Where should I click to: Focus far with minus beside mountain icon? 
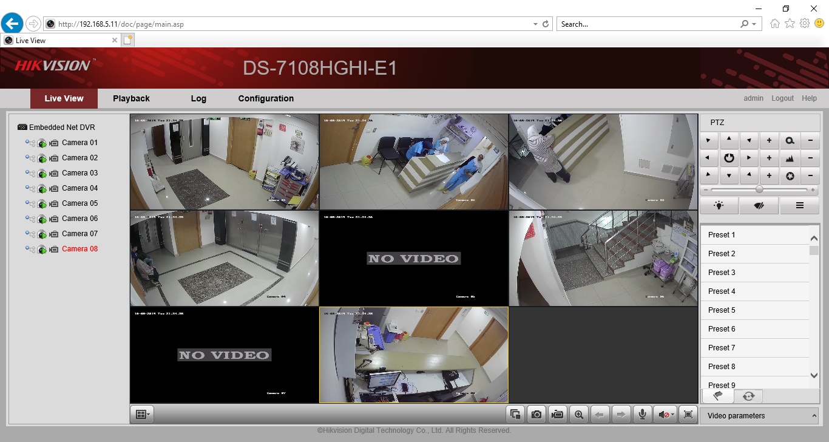[810, 158]
